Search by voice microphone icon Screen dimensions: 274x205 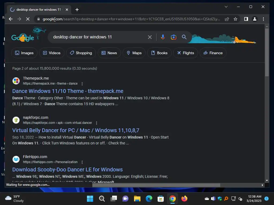[x=163, y=37]
